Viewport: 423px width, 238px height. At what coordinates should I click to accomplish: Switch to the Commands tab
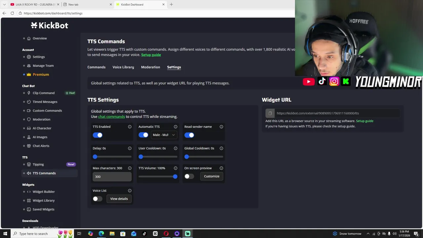(x=96, y=67)
